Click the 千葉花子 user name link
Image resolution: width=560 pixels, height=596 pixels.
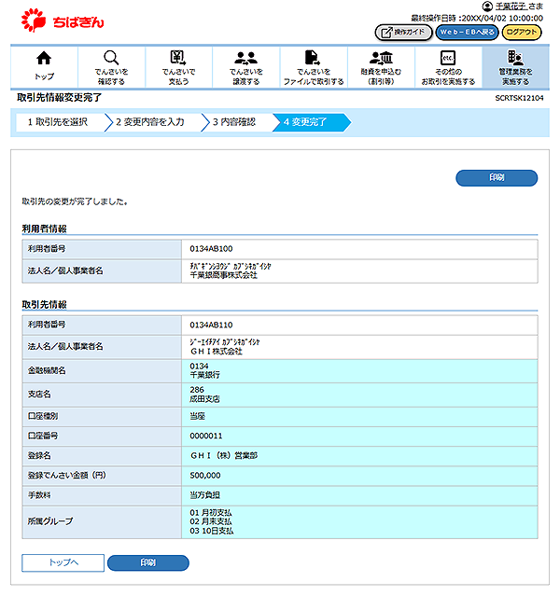click(511, 7)
